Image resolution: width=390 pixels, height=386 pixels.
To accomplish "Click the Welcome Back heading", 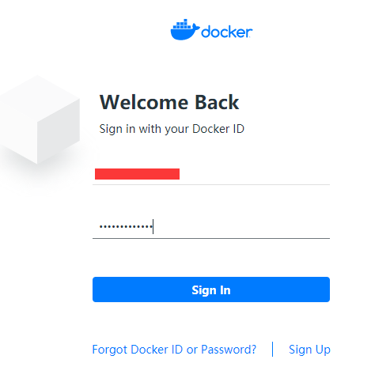I will tap(169, 102).
